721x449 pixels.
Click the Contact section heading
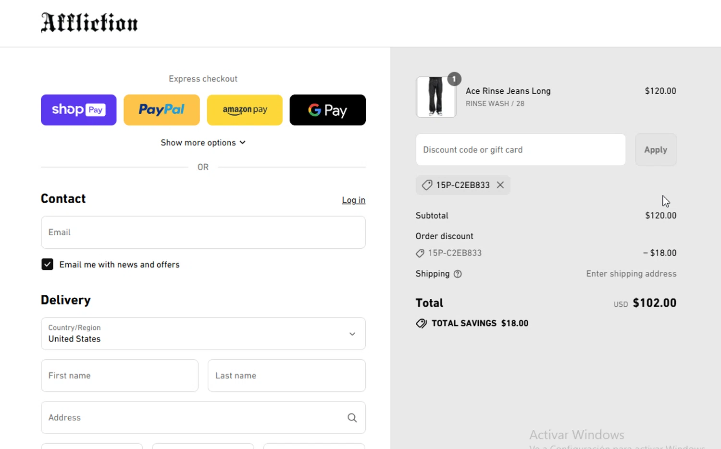[63, 199]
